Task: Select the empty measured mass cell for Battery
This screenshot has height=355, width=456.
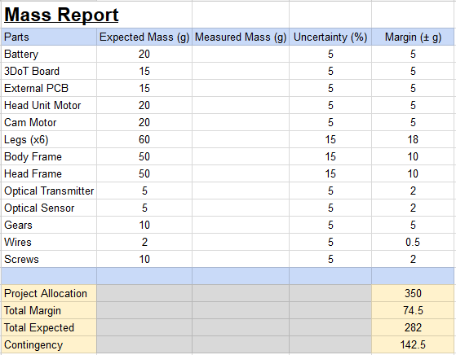Action: point(241,54)
